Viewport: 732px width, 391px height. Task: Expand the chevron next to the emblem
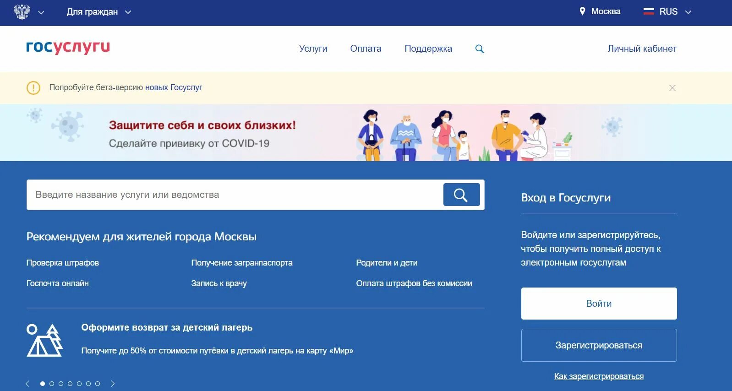(x=41, y=13)
